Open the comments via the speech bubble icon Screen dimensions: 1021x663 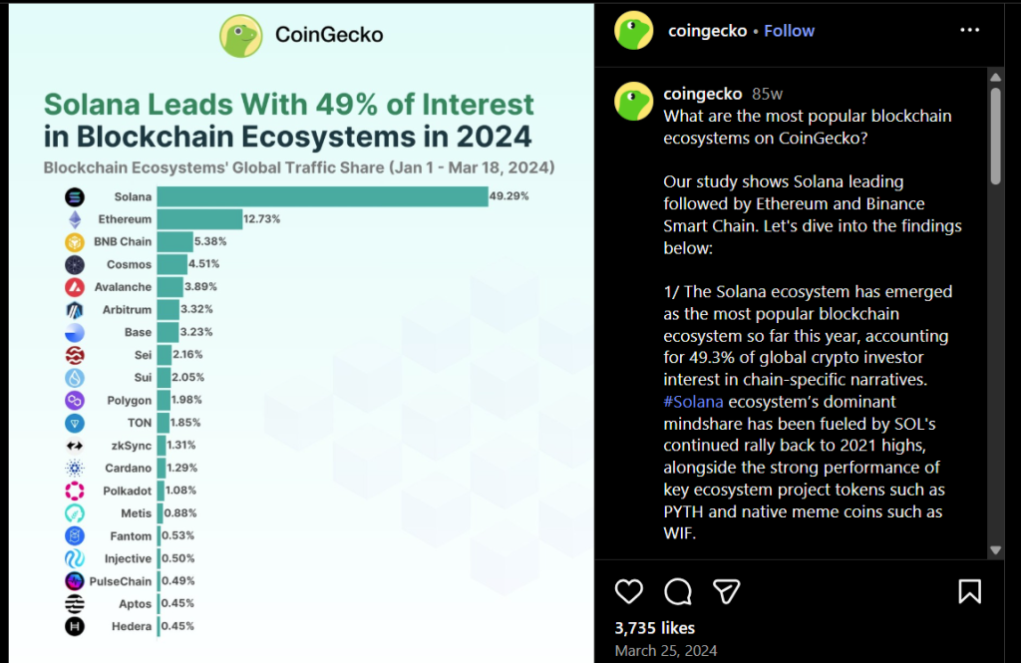678,591
